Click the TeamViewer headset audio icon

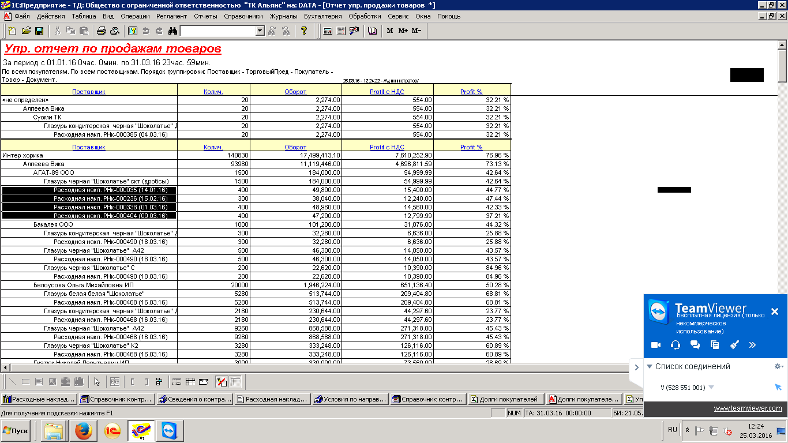tap(676, 345)
